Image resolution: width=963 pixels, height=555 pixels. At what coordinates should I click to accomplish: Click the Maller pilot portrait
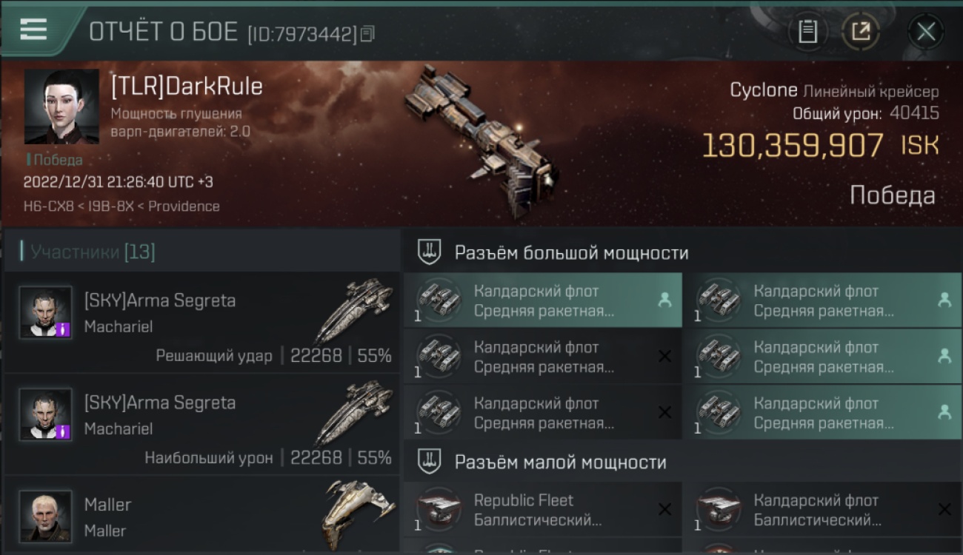point(46,516)
